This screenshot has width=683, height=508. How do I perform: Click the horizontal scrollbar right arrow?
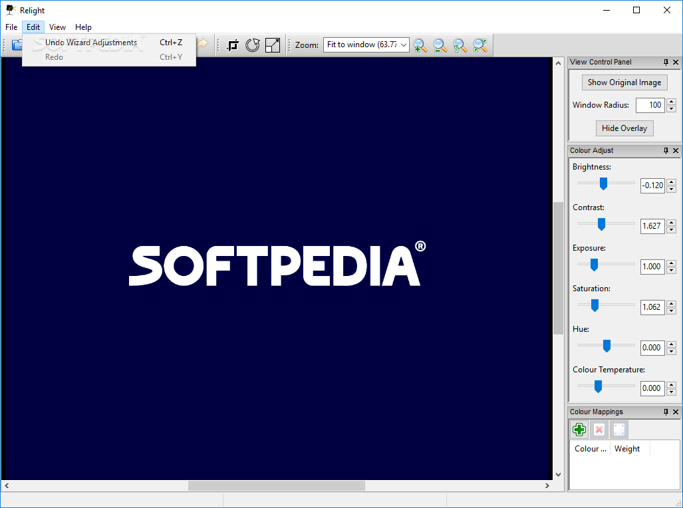click(547, 485)
